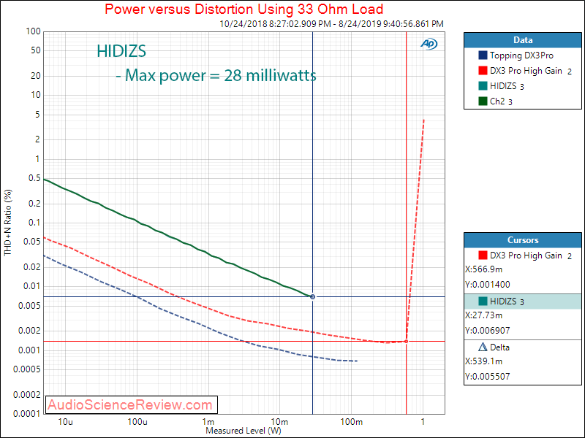Click the blue cursor marker dot on graph
585x438 pixels.
point(313,297)
